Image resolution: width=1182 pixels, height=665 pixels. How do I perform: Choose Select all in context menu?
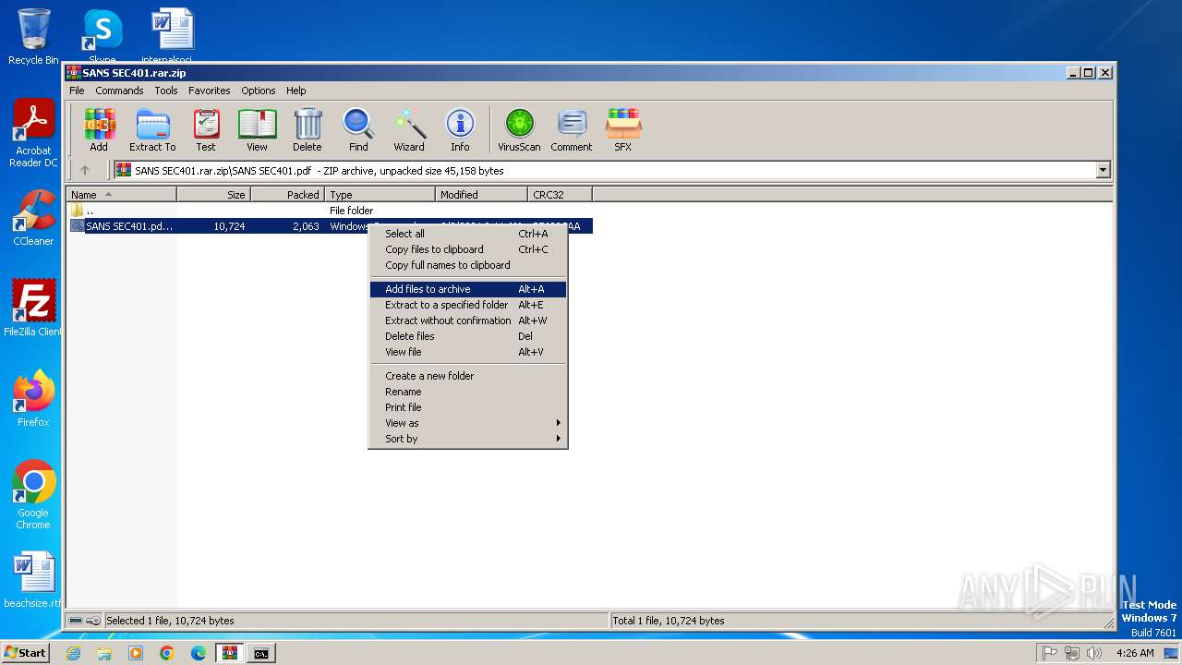click(468, 234)
